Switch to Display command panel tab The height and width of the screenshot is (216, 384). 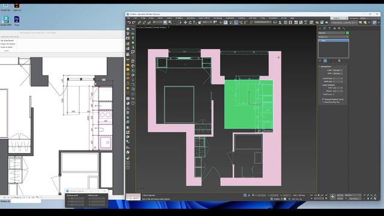tap(339, 28)
